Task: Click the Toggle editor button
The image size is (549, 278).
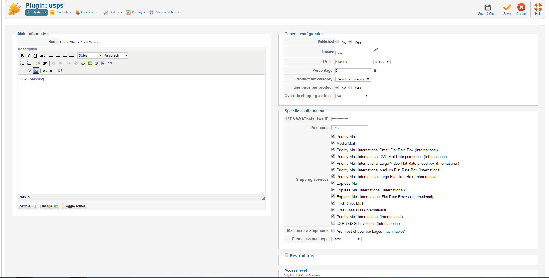Action: 74,206
